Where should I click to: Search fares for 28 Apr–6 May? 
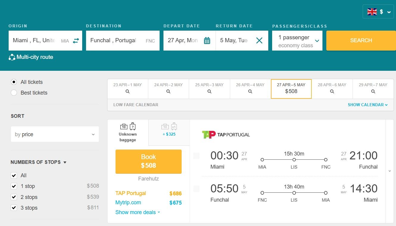point(332,92)
